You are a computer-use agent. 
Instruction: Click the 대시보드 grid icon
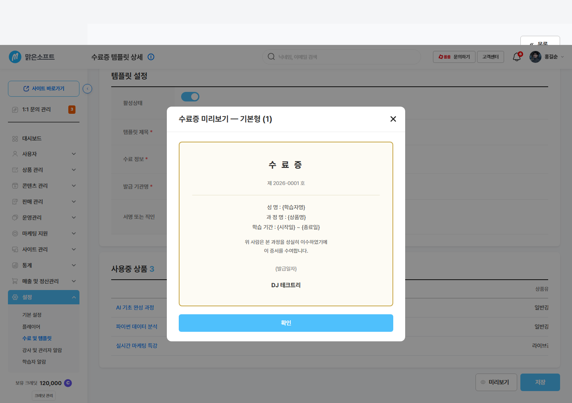15,139
